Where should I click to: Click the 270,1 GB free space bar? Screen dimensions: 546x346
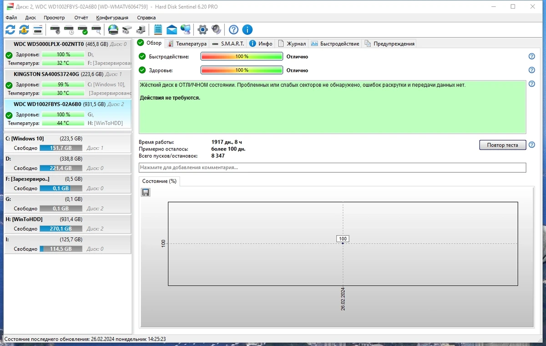[x=61, y=229]
